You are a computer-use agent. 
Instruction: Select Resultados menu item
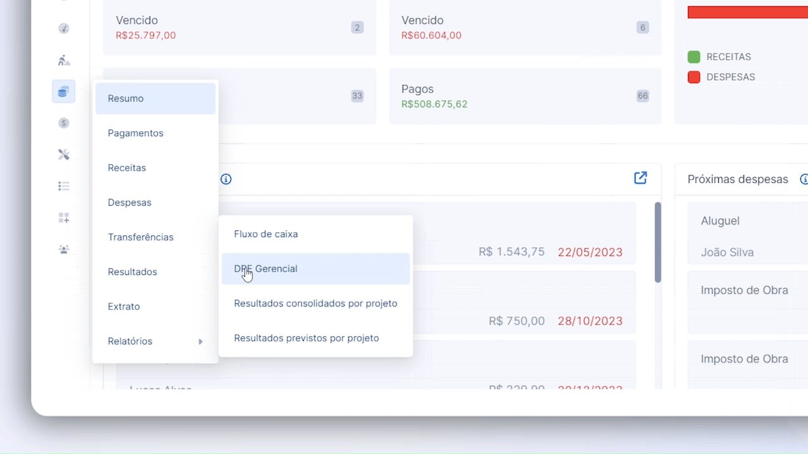[x=155, y=272]
